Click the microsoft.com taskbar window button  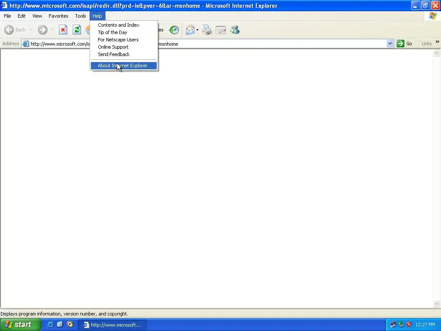(x=112, y=325)
